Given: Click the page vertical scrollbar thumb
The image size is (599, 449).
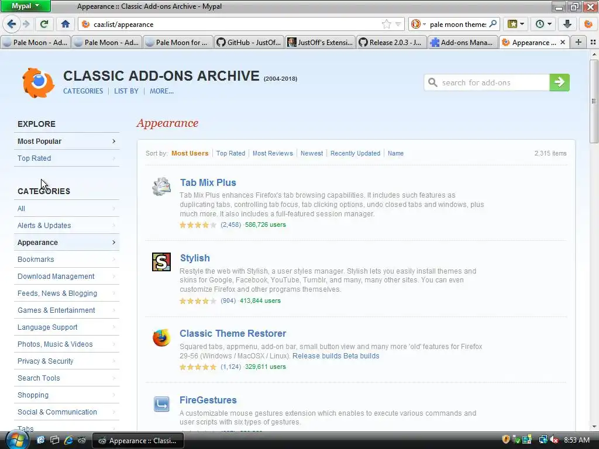Looking at the screenshot, I should point(594,101).
